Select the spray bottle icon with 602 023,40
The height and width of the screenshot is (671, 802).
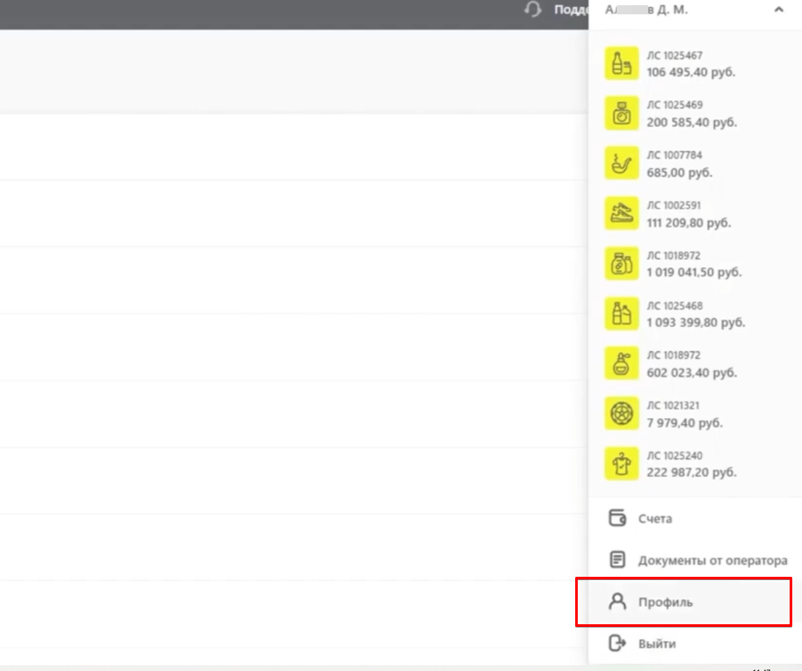tap(622, 363)
